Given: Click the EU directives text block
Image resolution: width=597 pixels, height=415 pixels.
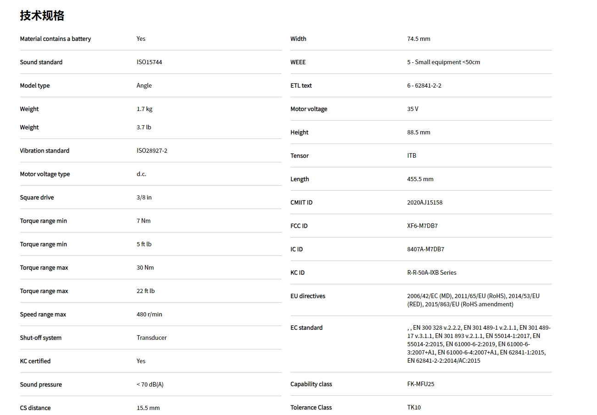Looking at the screenshot, I should point(473,300).
